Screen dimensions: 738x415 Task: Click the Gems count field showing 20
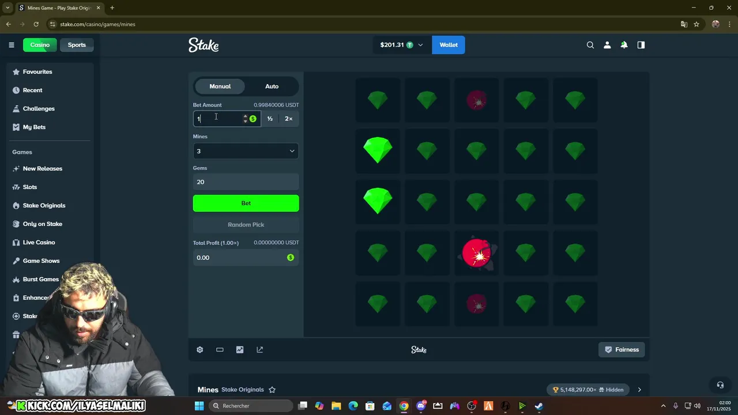coord(246,182)
